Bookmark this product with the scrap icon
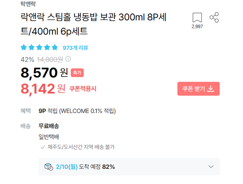The height and width of the screenshot is (184, 243). 197,18
